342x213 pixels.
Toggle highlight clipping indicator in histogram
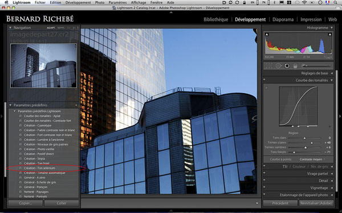point(330,35)
